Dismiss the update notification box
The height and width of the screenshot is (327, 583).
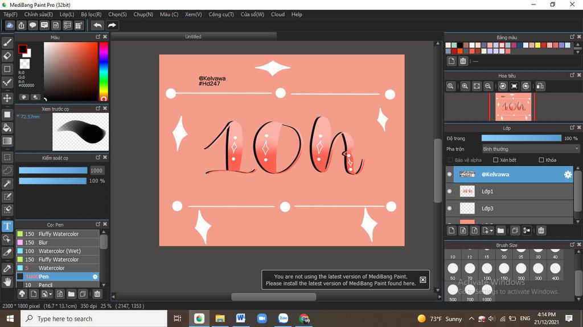coord(423,279)
